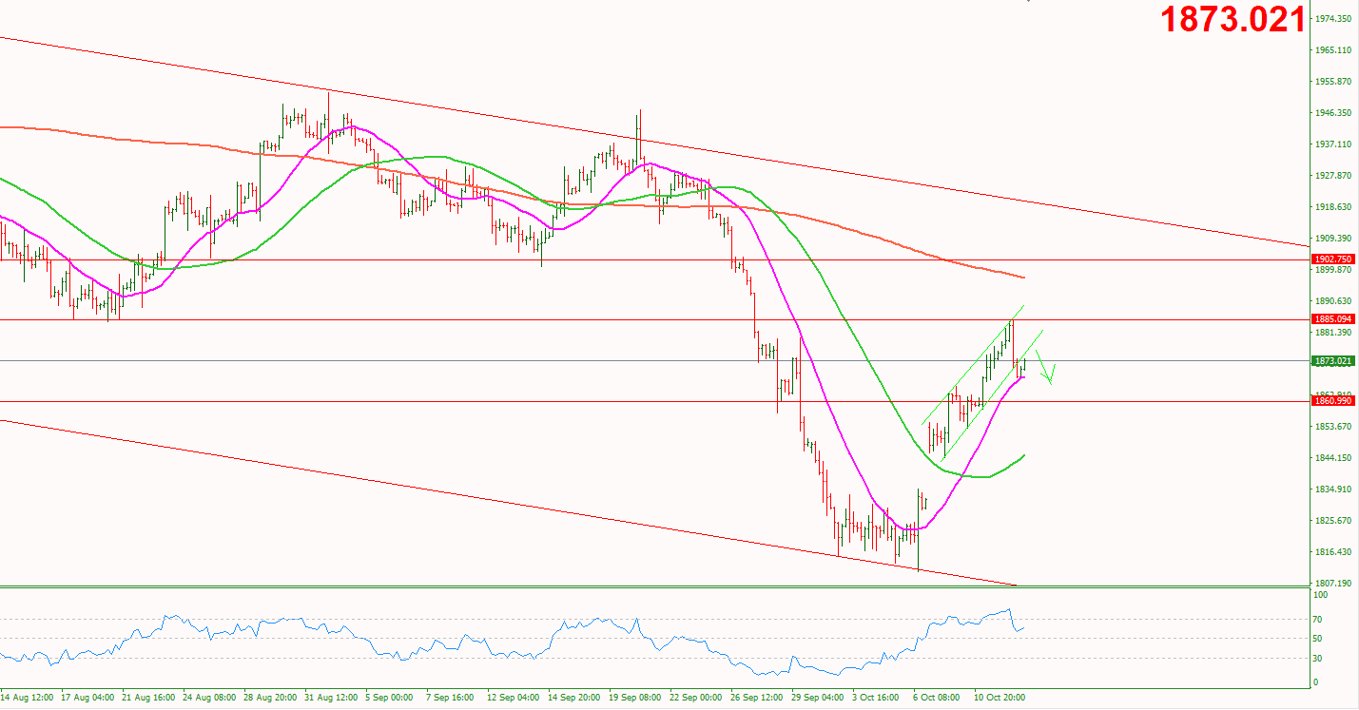Click the 1881.390 price axis label

[1333, 333]
